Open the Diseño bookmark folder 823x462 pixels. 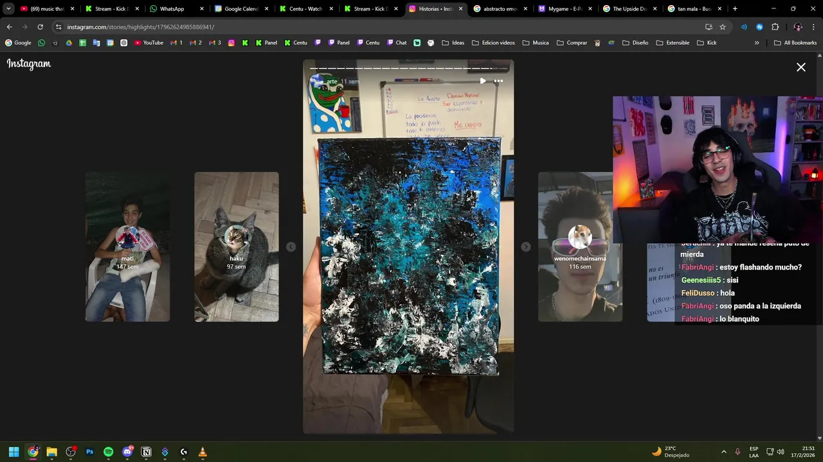coord(635,43)
